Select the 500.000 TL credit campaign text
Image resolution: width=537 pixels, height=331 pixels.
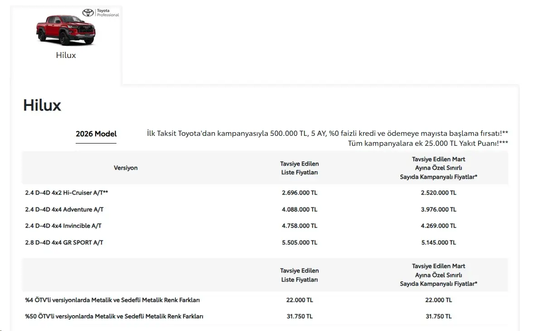tap(327, 133)
